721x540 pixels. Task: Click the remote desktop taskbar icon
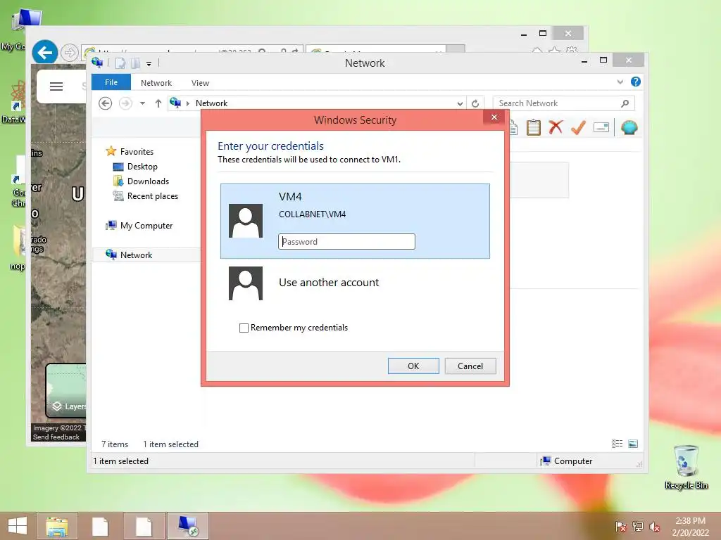pos(187,526)
